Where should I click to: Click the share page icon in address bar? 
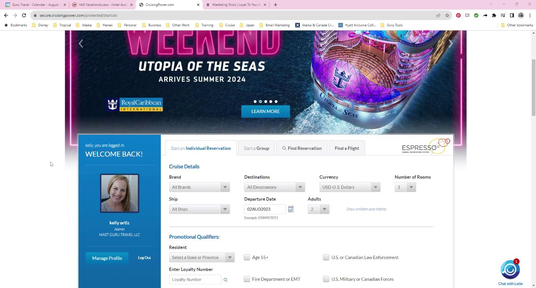point(438,15)
